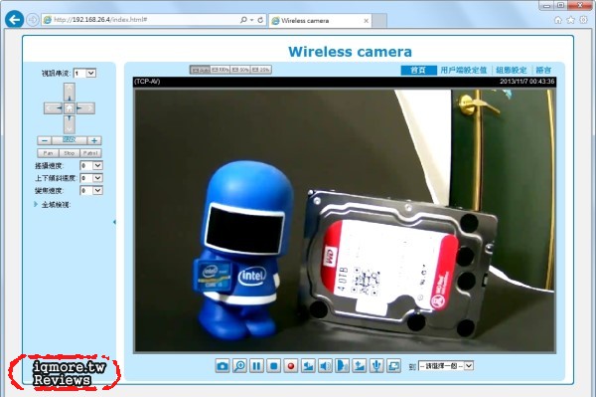Pan camera left with the left arrow
Image resolution: width=596 pixels, height=397 pixels.
[x=53, y=108]
